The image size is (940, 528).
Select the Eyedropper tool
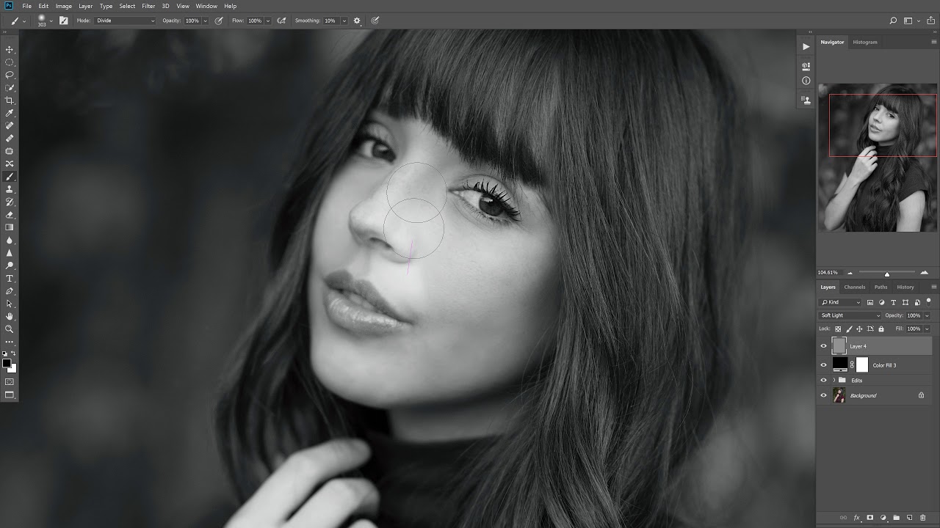[10, 113]
